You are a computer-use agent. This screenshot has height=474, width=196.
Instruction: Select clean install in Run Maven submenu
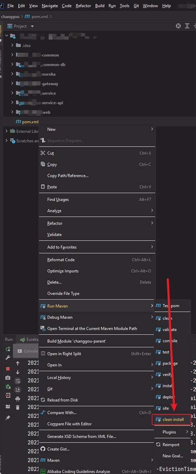point(172,420)
